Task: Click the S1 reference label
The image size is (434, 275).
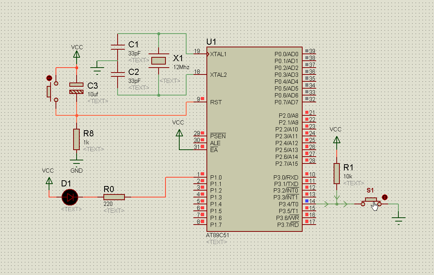Action: click(370, 190)
